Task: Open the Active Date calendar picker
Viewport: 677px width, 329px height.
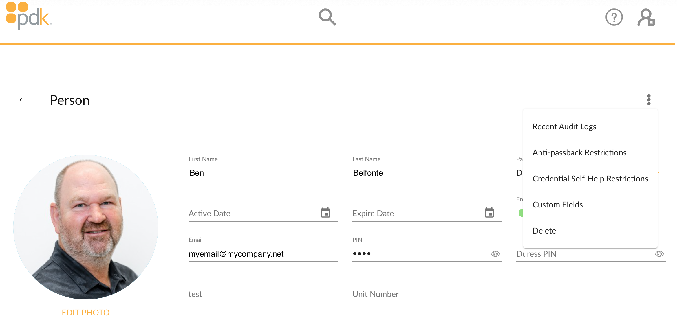Action: pos(325,213)
